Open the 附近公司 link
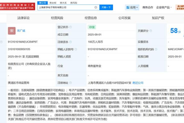Image resolution: width=184 pixels, height=123 pixels. coord(138,83)
